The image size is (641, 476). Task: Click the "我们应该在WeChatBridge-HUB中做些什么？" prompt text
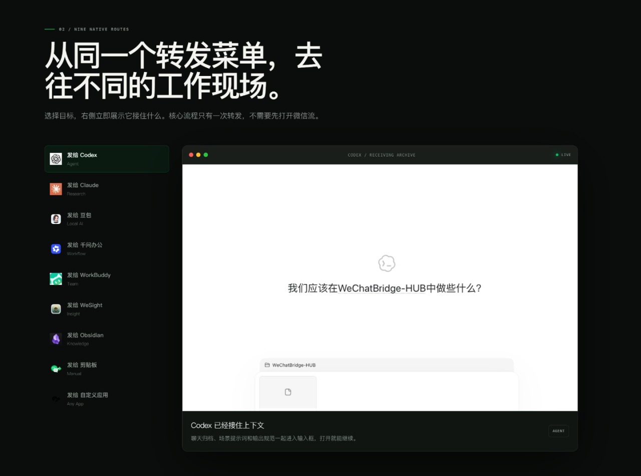click(385, 288)
